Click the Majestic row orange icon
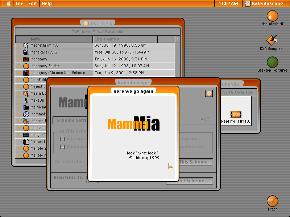This screenshot has height=217, width=290. [26, 86]
